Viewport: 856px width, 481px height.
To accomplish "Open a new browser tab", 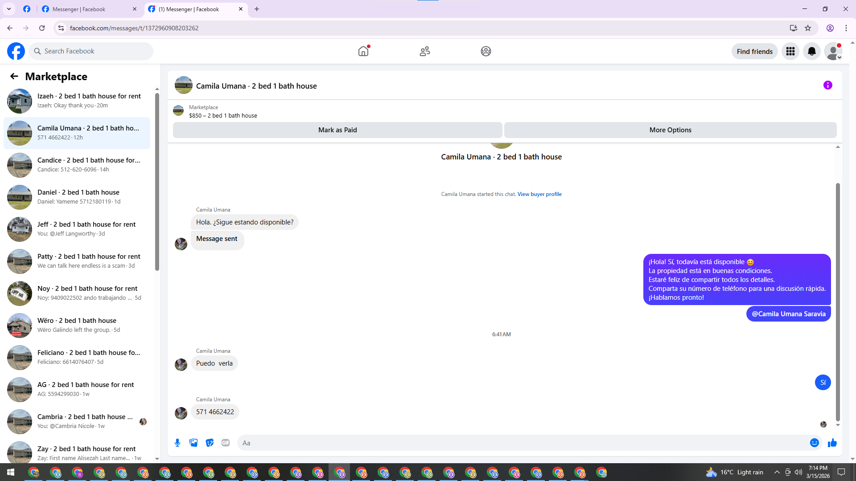I will coord(257,9).
